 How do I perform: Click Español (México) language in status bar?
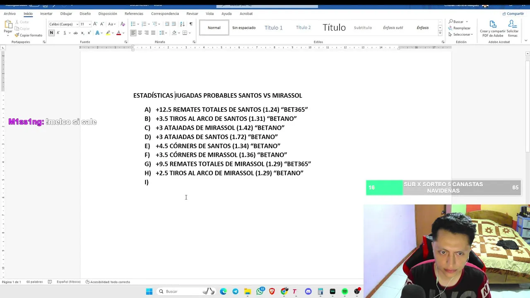tap(68, 282)
